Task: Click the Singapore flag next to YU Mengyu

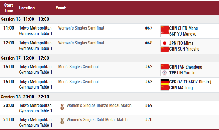Action: click(x=165, y=34)
